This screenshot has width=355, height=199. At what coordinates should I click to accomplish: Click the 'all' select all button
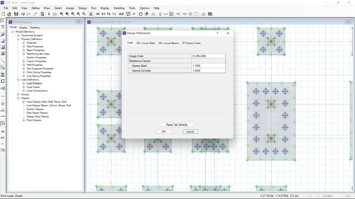(3, 131)
